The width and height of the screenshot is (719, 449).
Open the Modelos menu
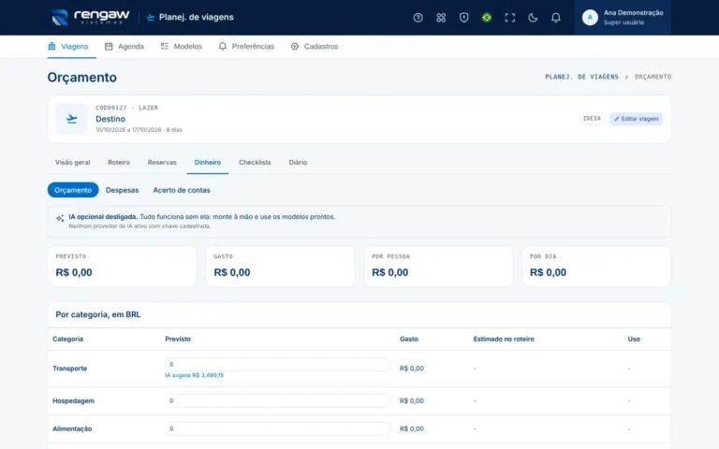pyautogui.click(x=181, y=46)
